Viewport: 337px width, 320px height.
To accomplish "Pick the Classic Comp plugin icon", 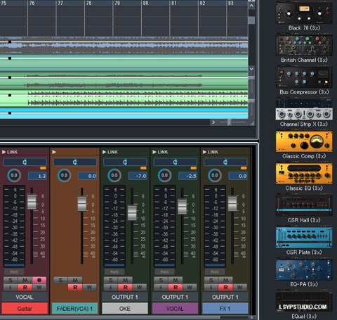I will tap(304, 141).
